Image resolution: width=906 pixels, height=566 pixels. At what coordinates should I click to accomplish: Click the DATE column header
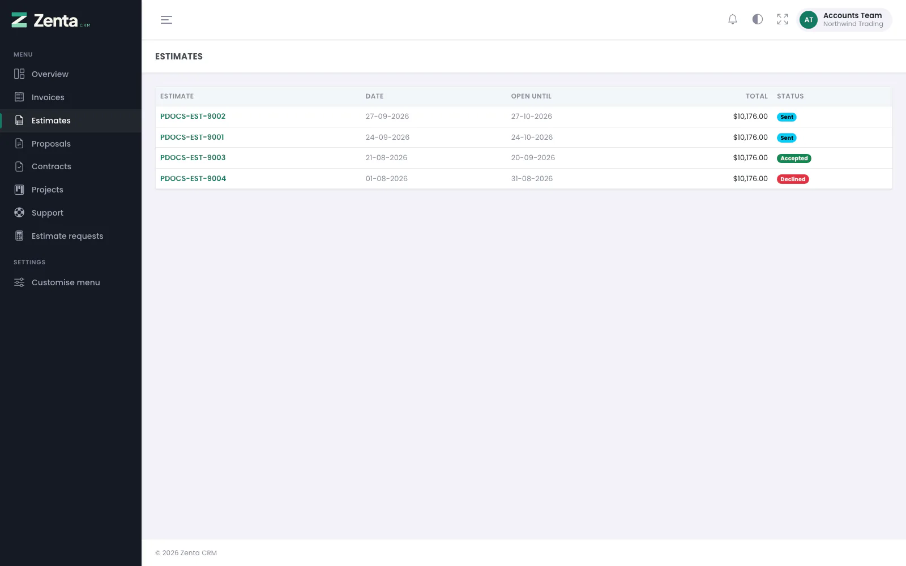click(x=374, y=96)
